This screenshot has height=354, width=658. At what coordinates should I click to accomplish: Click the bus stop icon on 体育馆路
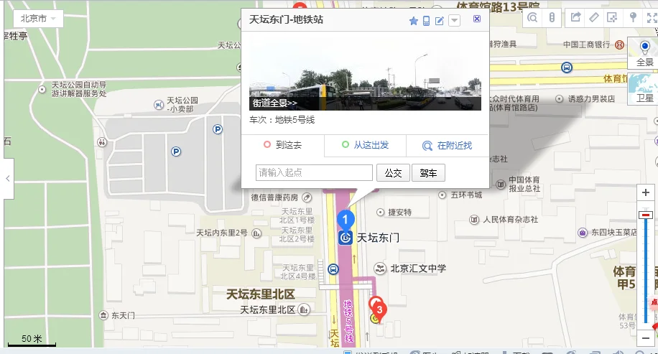point(567,67)
